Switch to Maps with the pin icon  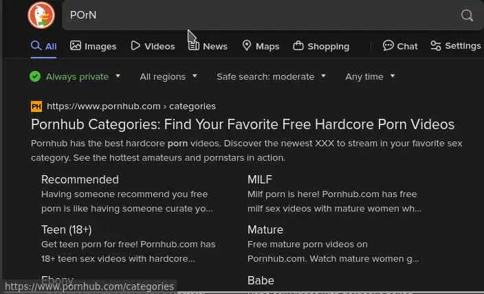247,46
